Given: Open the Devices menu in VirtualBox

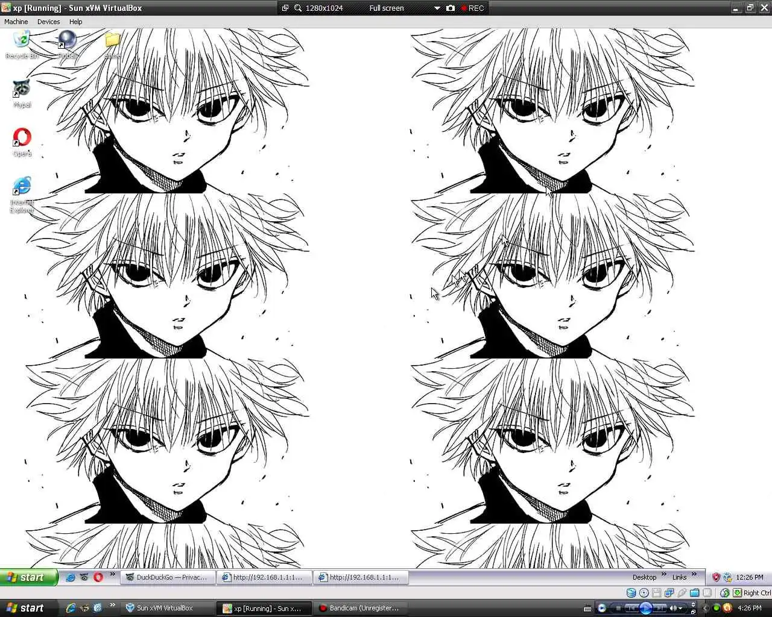Looking at the screenshot, I should (48, 22).
